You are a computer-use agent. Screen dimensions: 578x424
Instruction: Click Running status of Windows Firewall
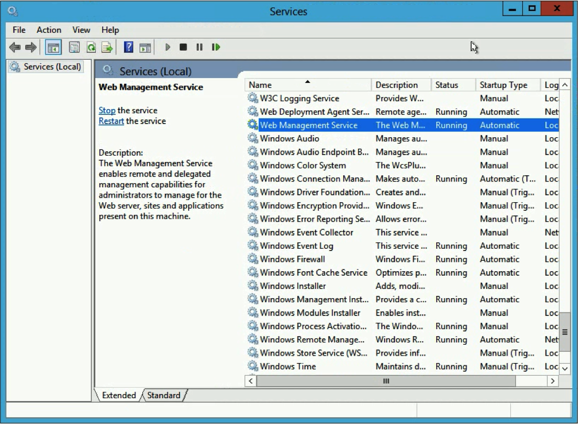click(451, 259)
